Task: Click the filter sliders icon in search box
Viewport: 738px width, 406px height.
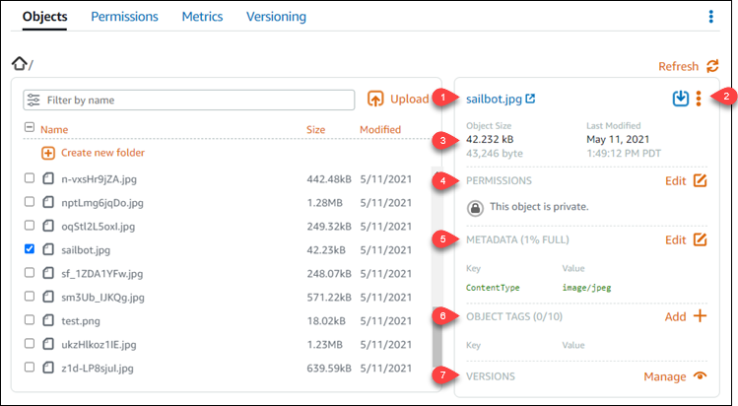Action: point(34,100)
